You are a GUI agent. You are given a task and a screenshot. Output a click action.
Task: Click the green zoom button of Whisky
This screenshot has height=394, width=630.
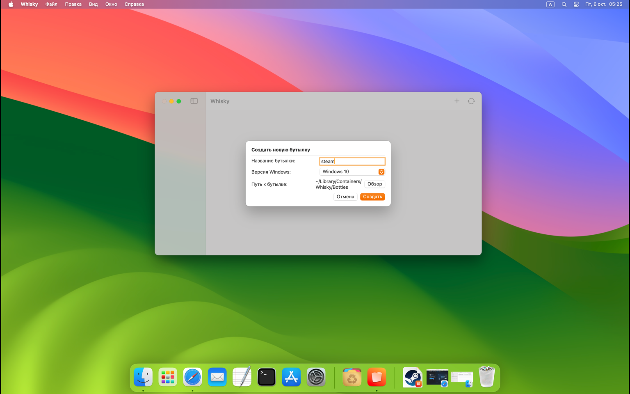coord(179,101)
